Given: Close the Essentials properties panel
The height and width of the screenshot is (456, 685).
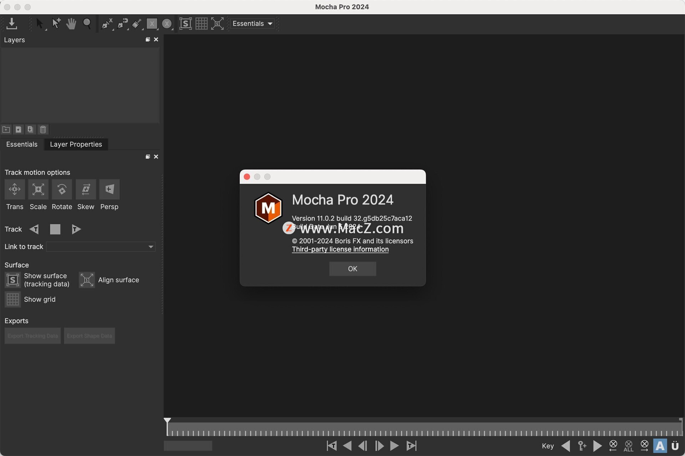Looking at the screenshot, I should (156, 157).
